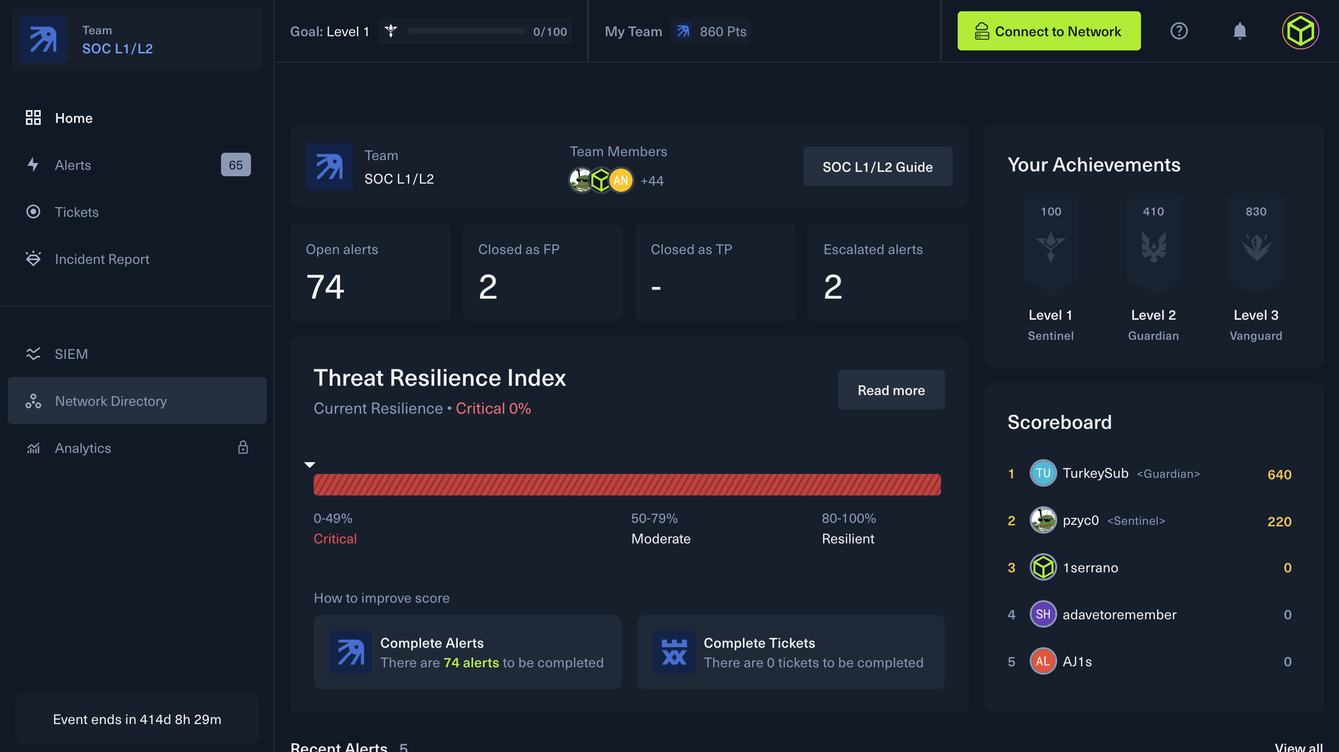The width and height of the screenshot is (1339, 752).
Task: Select TurkeySub in the scoreboard
Action: [x=1095, y=473]
